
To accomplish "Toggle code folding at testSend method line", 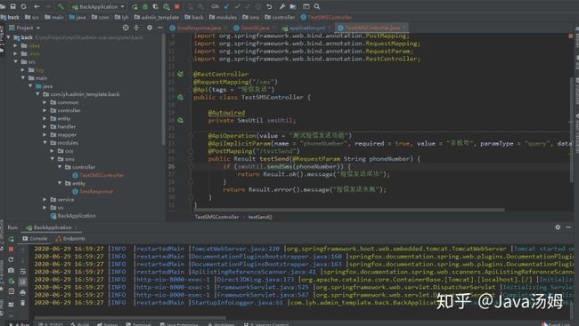I will (x=191, y=159).
